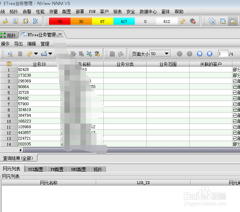This screenshot has height=212, width=240.
Task: Switch to the bottom 拓扑 tab
Action: coord(98,169)
